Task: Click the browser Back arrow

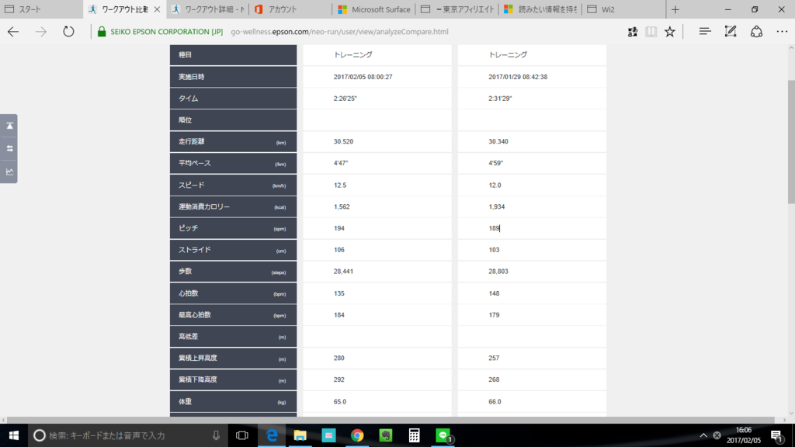Action: point(13,31)
